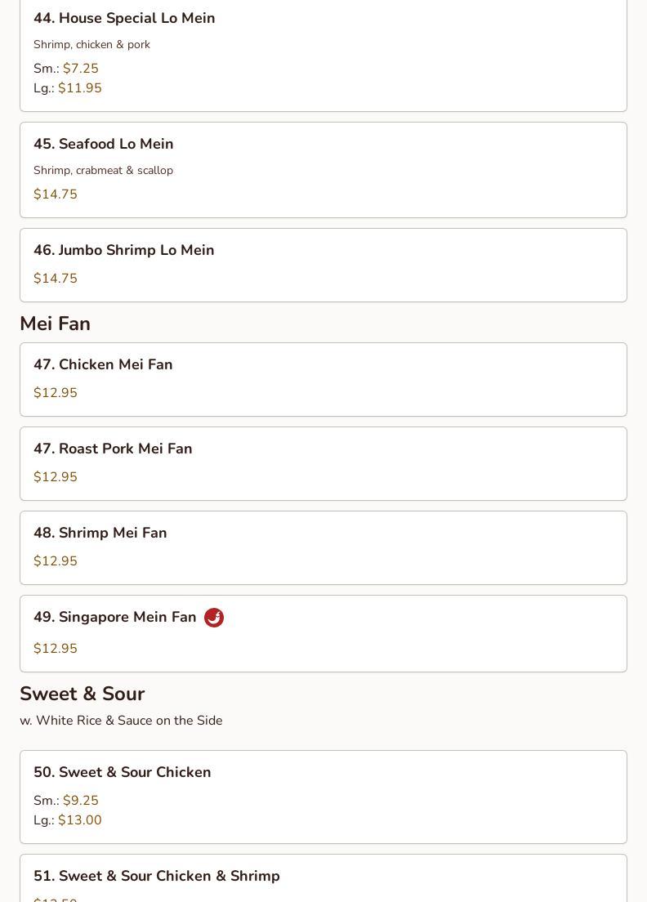The image size is (647, 902).
Task: Click the spicy chili icon on Singapore Mein Fan
Action: 214,617
